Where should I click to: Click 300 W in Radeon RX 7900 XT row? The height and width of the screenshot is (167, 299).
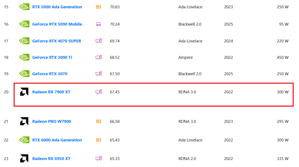[x=282, y=92]
